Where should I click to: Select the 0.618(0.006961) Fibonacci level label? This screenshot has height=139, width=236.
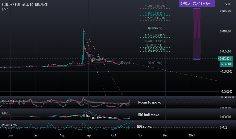155,41
